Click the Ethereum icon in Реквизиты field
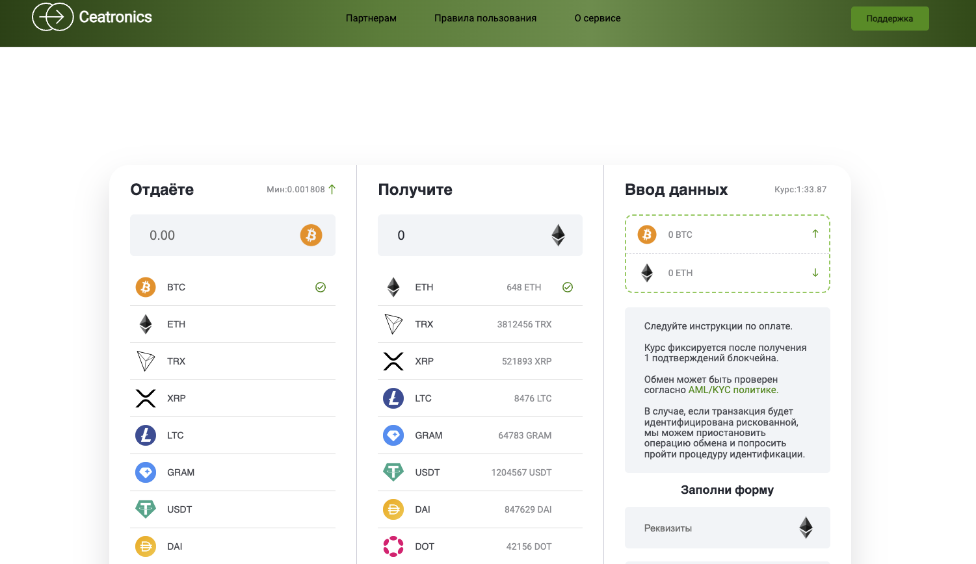Image resolution: width=976 pixels, height=564 pixels. click(806, 528)
